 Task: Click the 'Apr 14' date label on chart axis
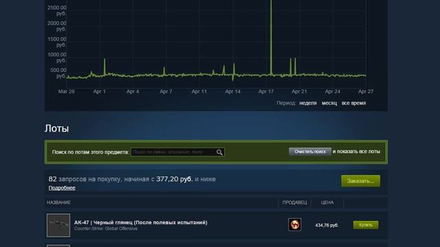click(232, 91)
